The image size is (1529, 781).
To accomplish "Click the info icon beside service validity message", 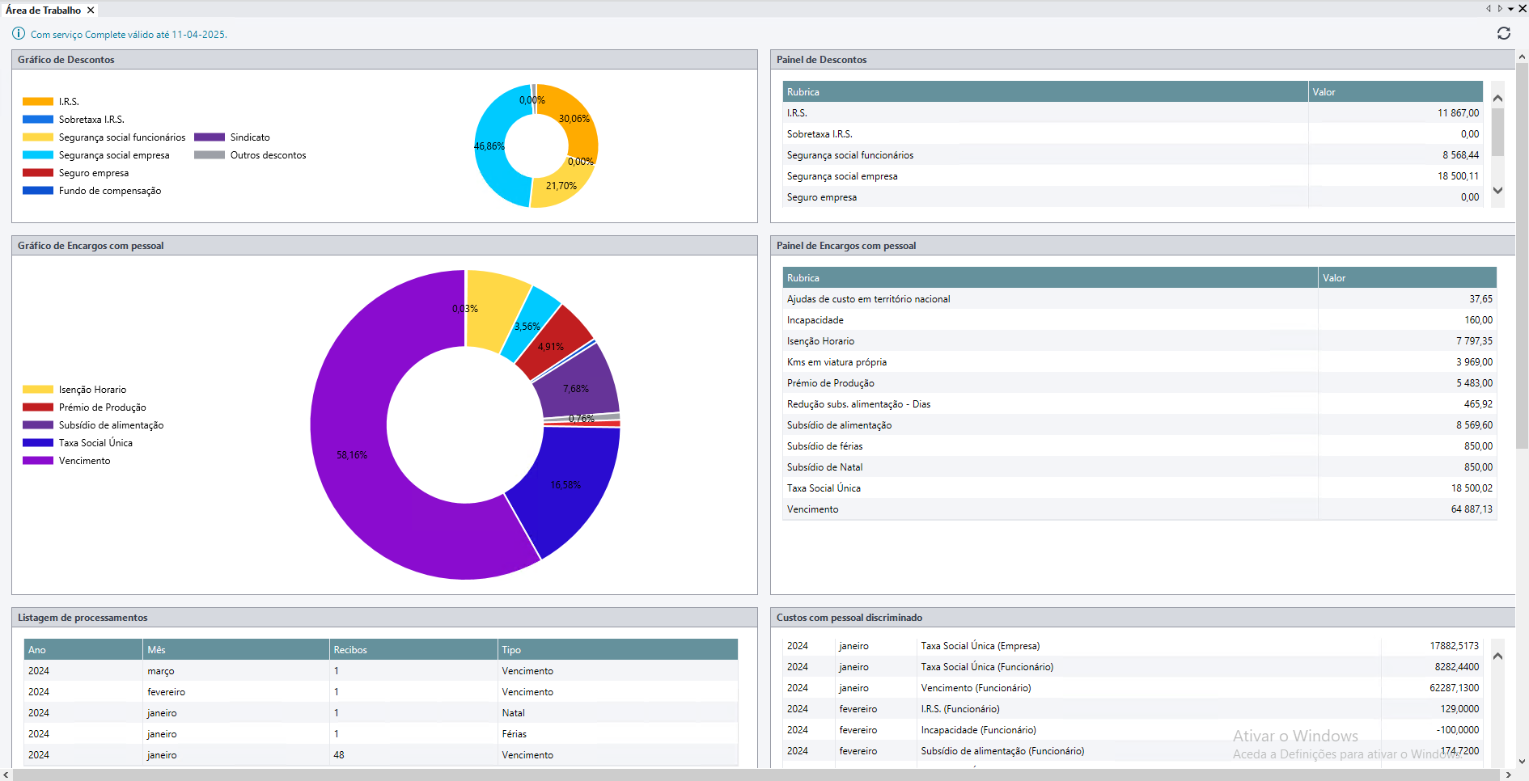I will [19, 34].
